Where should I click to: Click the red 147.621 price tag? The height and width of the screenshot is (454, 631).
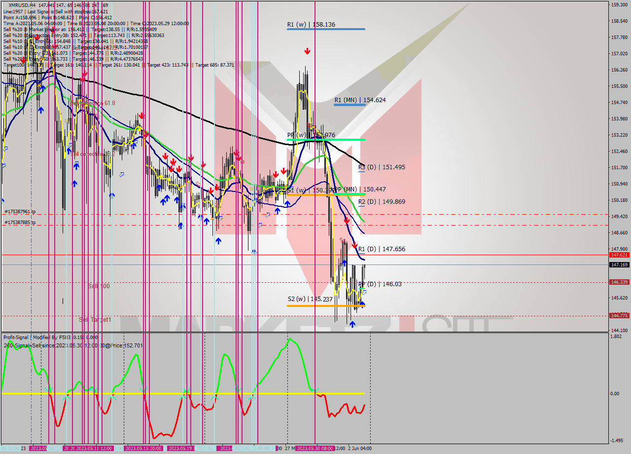619,255
